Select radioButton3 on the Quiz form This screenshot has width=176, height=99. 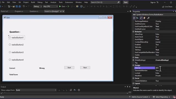(x=16, y=52)
